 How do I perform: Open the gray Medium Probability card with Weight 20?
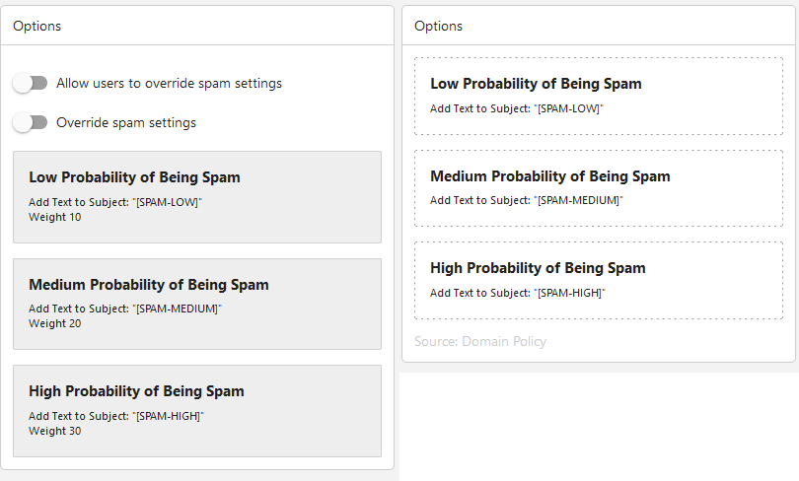[x=196, y=304]
